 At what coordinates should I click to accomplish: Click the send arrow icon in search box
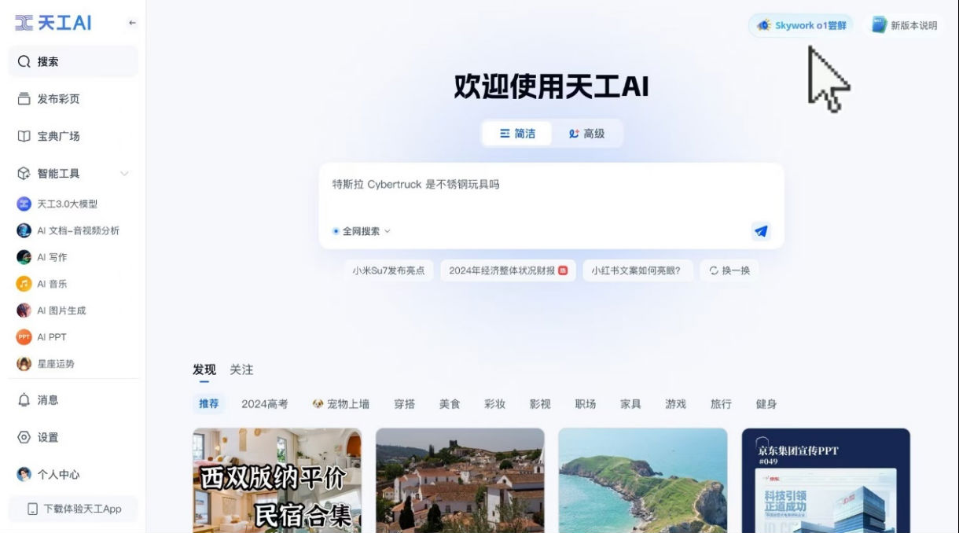click(760, 231)
